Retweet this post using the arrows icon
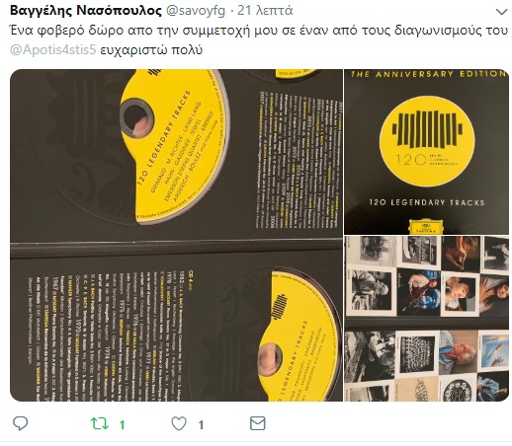This screenshot has height=446, width=512. pyautogui.click(x=99, y=423)
